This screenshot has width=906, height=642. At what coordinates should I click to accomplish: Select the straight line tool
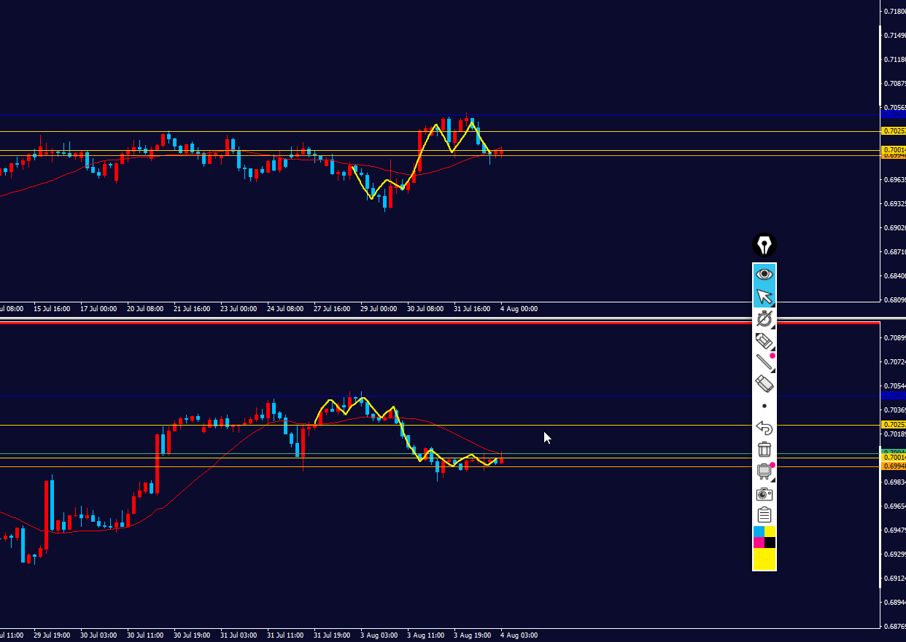coord(764,362)
